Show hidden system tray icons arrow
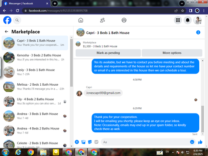 click(173, 152)
